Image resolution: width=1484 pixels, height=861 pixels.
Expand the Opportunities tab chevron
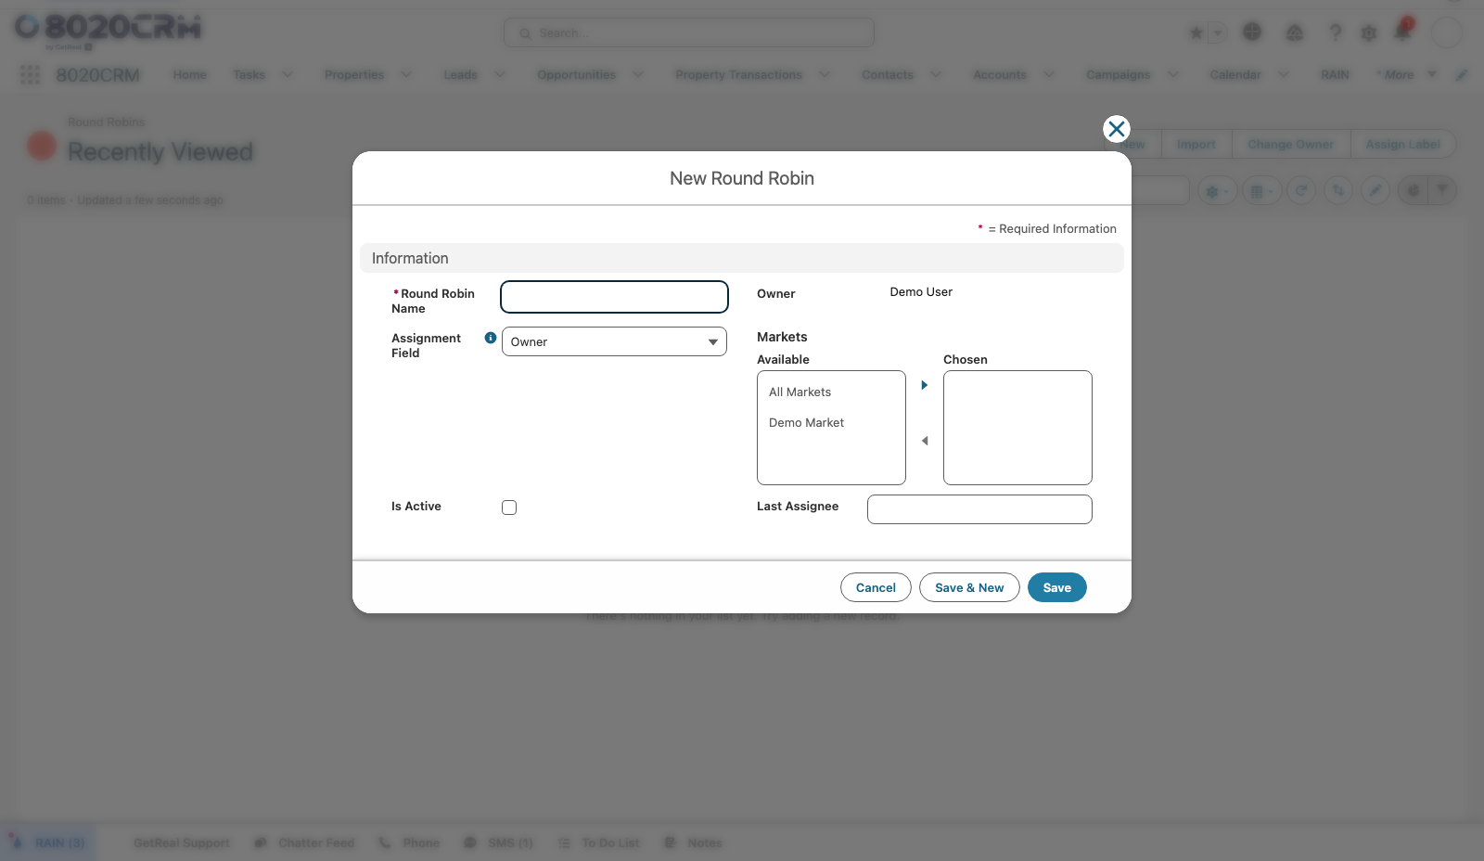coord(638,74)
